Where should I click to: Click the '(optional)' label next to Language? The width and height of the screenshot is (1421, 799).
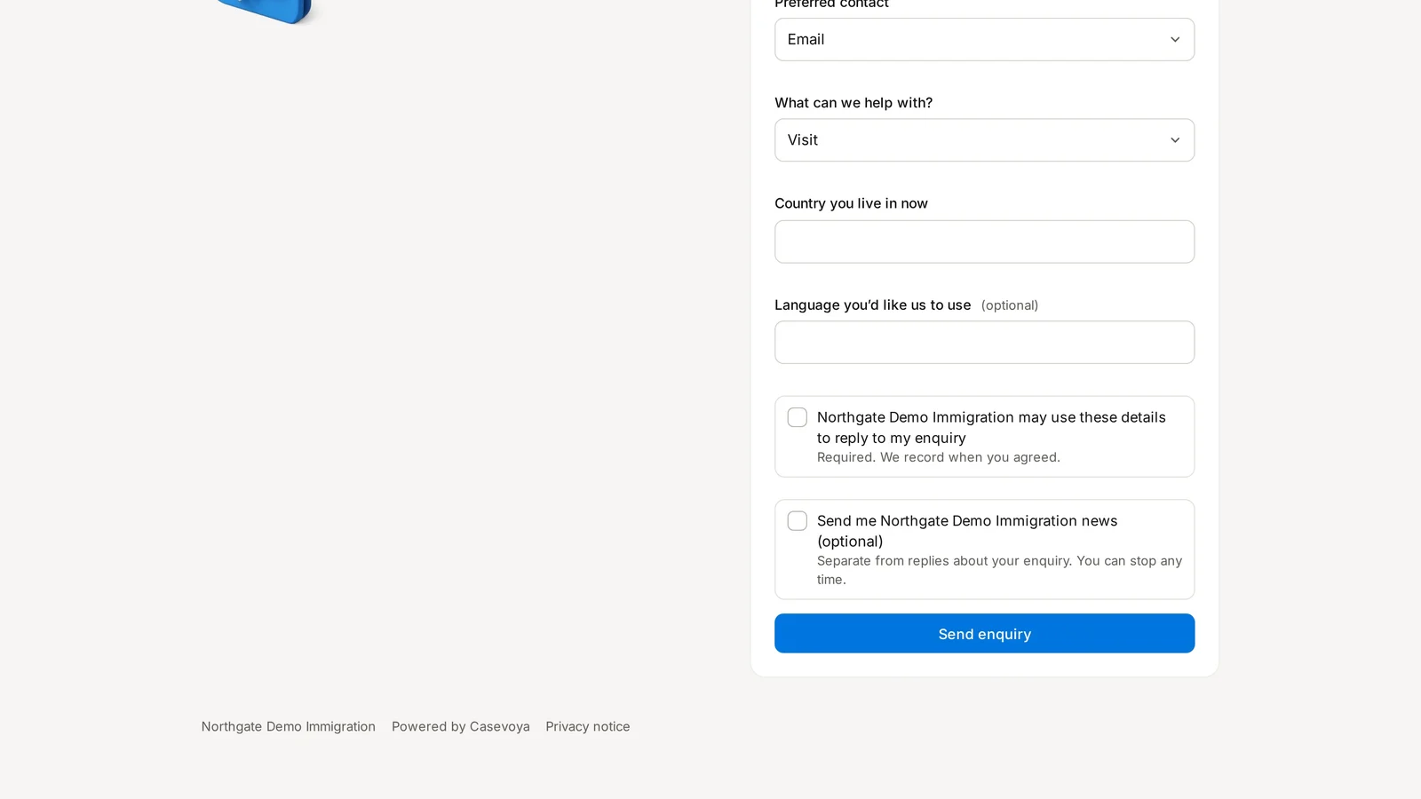tap(1010, 305)
